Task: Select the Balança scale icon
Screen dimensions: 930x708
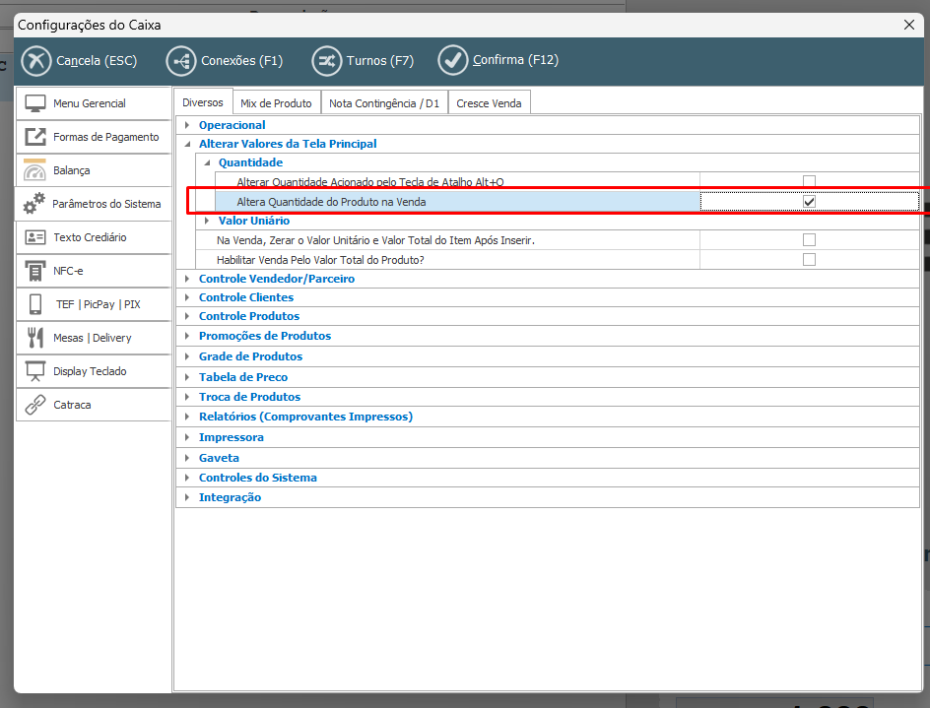Action: [x=35, y=170]
